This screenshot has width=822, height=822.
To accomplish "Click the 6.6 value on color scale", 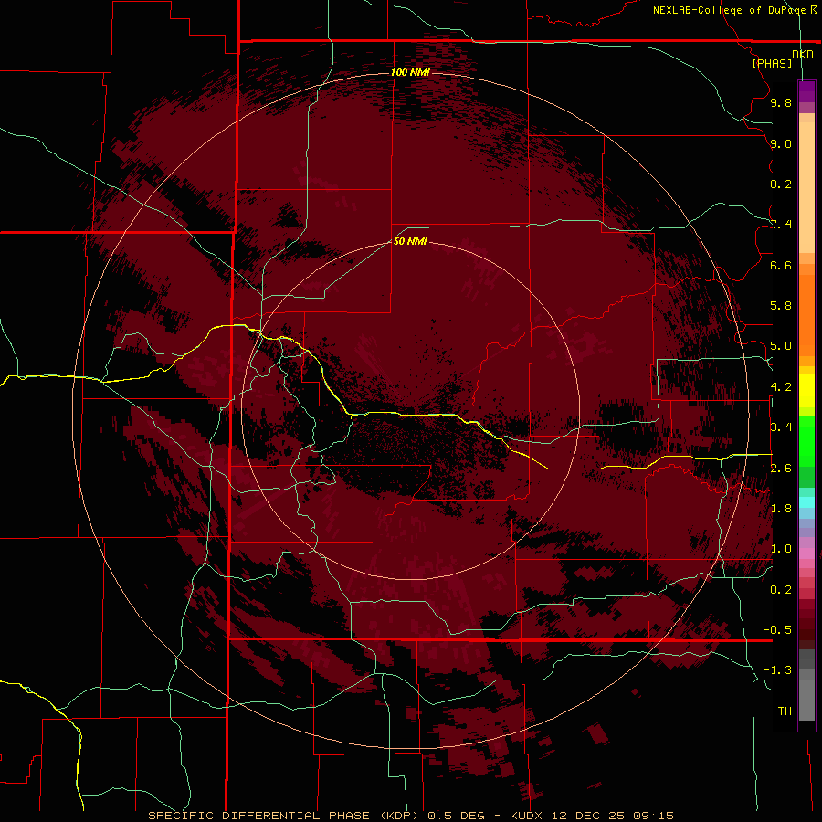I will [781, 265].
